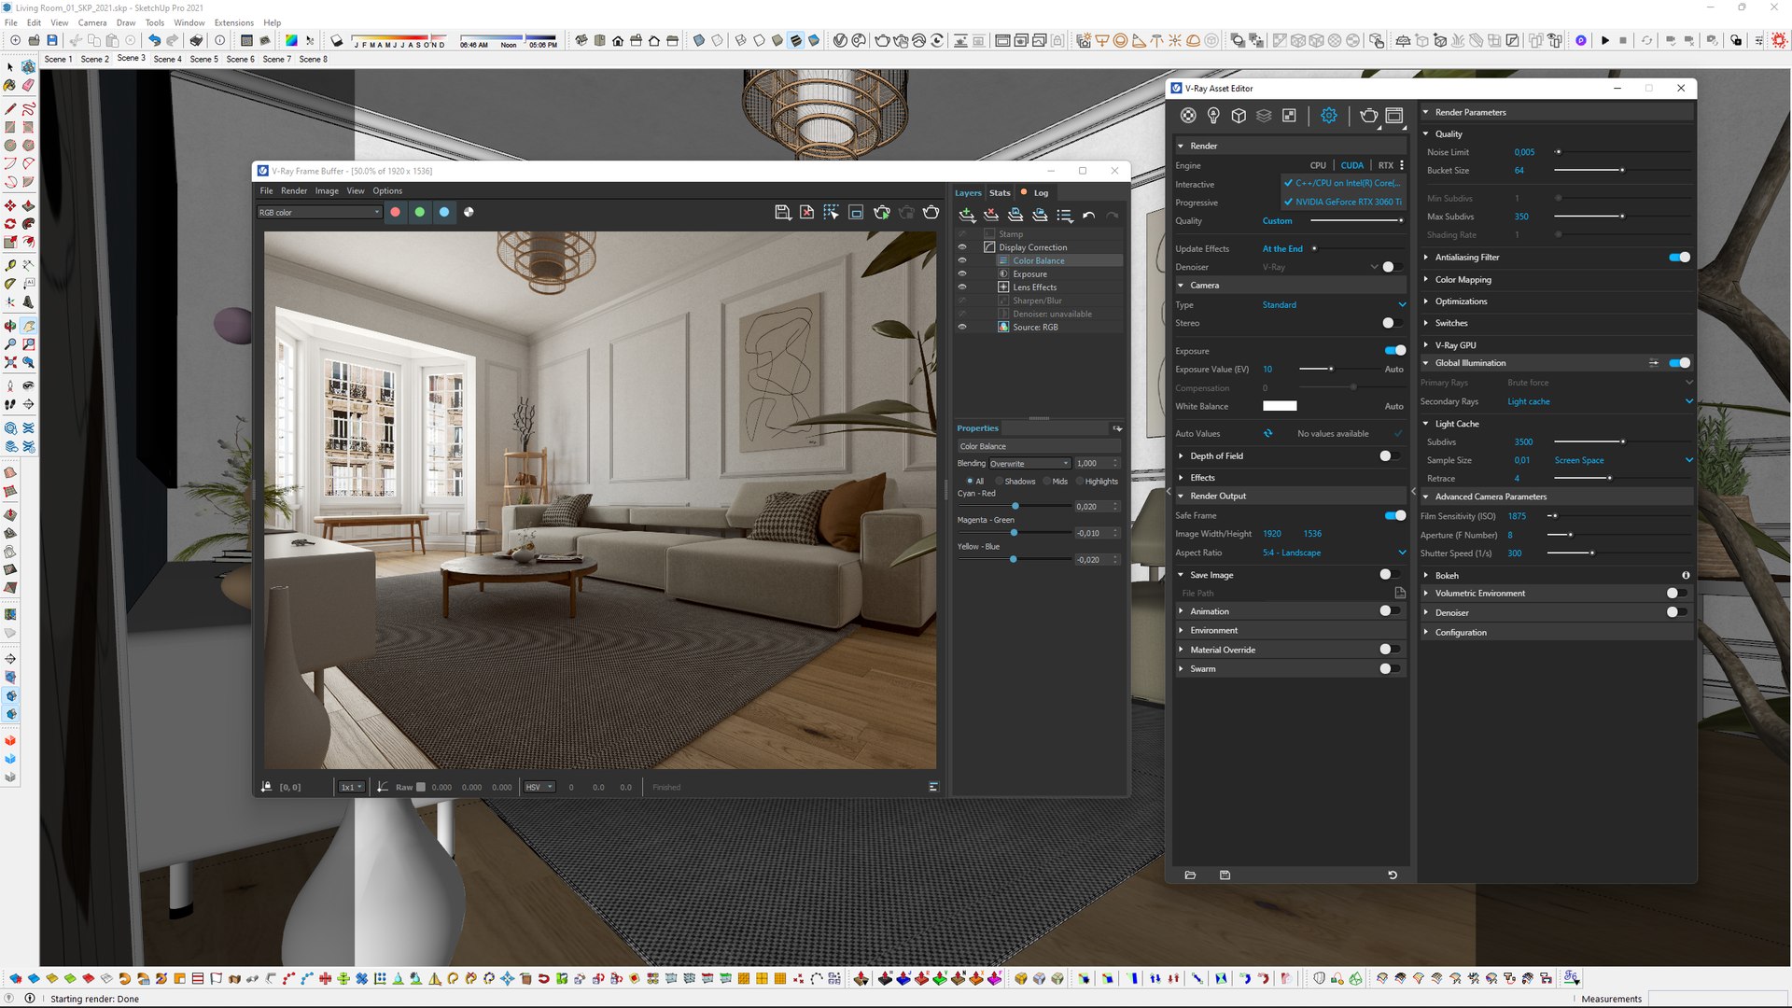This screenshot has height=1008, width=1792.
Task: Enable Depth of Field toggle
Action: pos(1390,456)
